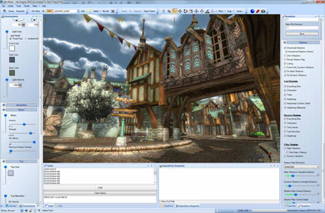The width and height of the screenshot is (325, 213).
Task: Select the circular-arrow Rotate tool icon
Action: 186,11
